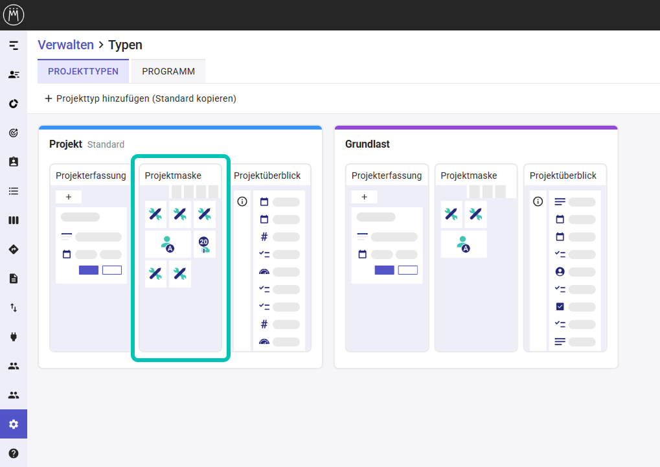Open Projektüberblick panel in Projekt card
The width and height of the screenshot is (660, 467).
(271, 258)
